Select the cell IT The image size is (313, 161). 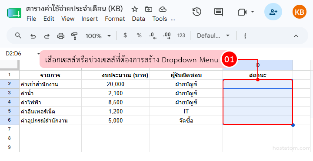tap(186, 111)
